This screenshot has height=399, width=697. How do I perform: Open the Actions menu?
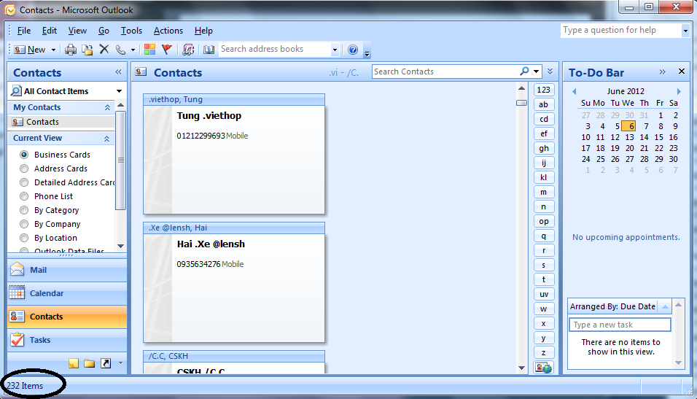pos(168,31)
